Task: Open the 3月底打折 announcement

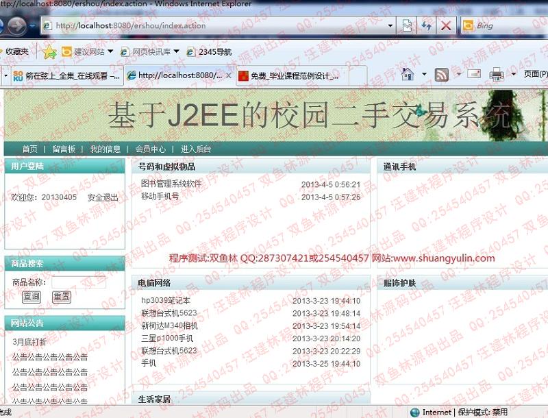Action: click(29, 342)
